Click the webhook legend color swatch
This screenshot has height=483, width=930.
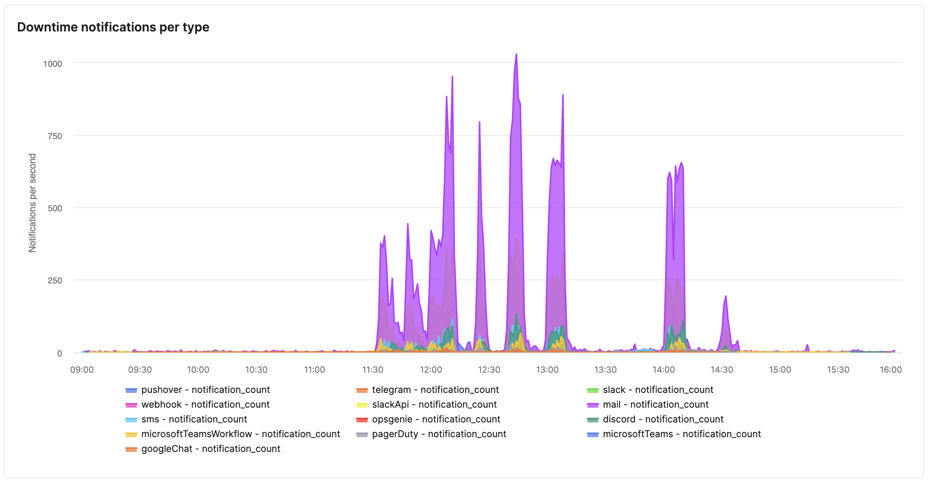coord(131,405)
